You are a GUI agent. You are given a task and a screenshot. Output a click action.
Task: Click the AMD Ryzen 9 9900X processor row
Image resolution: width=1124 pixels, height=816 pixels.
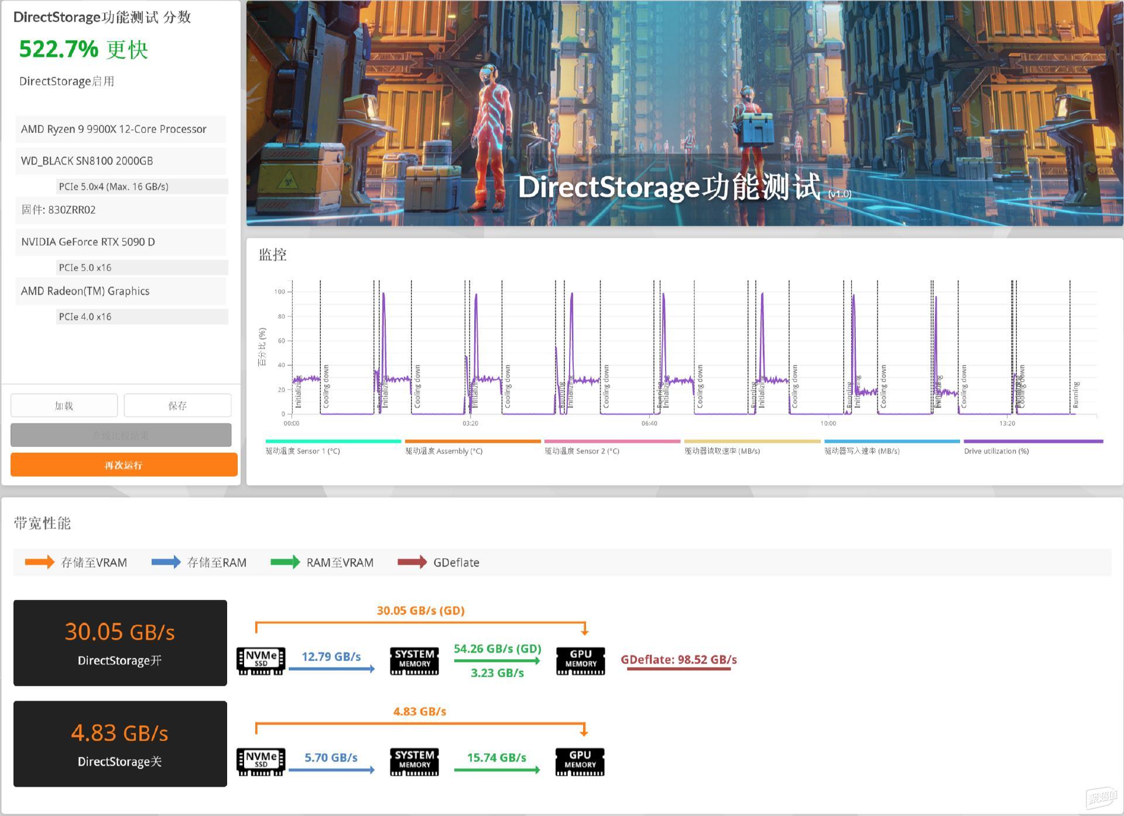click(x=121, y=129)
